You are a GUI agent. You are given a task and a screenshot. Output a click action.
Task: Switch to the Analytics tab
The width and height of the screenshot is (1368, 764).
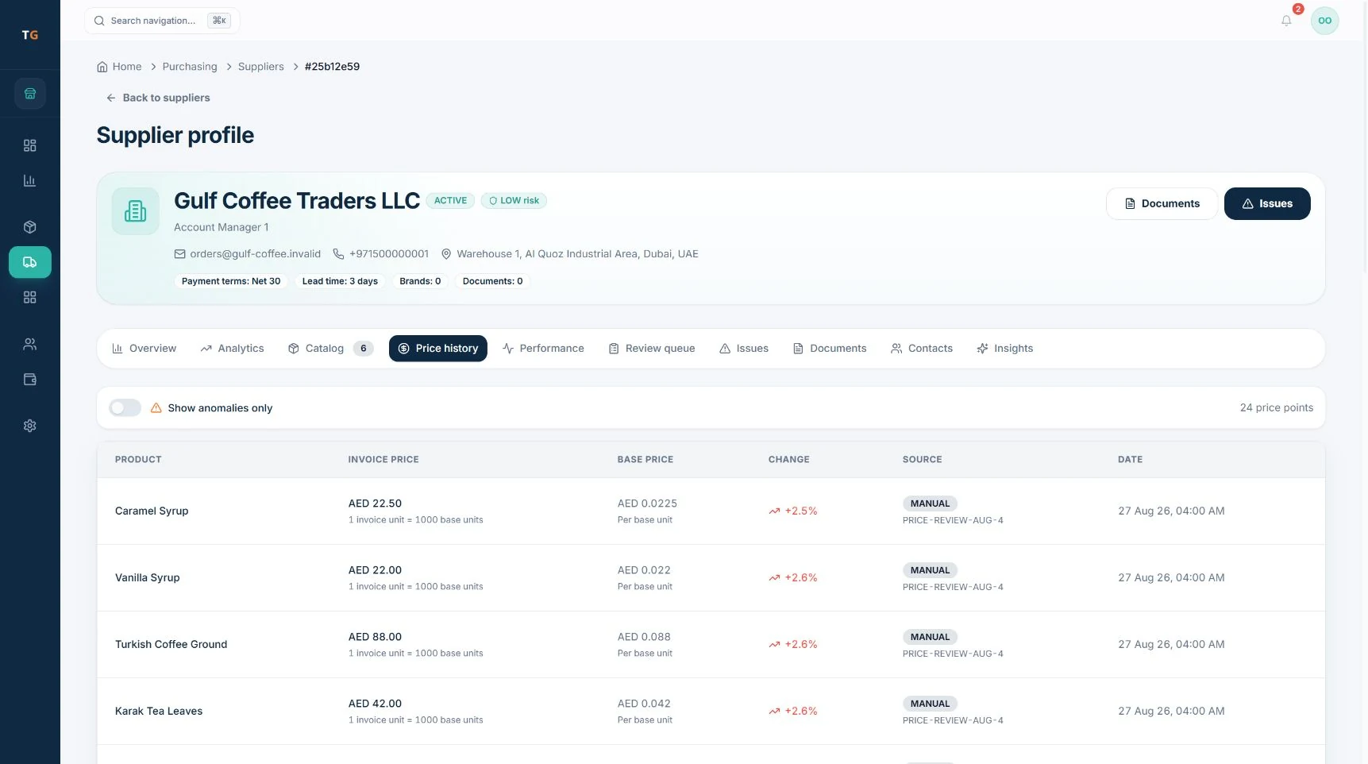pos(232,349)
